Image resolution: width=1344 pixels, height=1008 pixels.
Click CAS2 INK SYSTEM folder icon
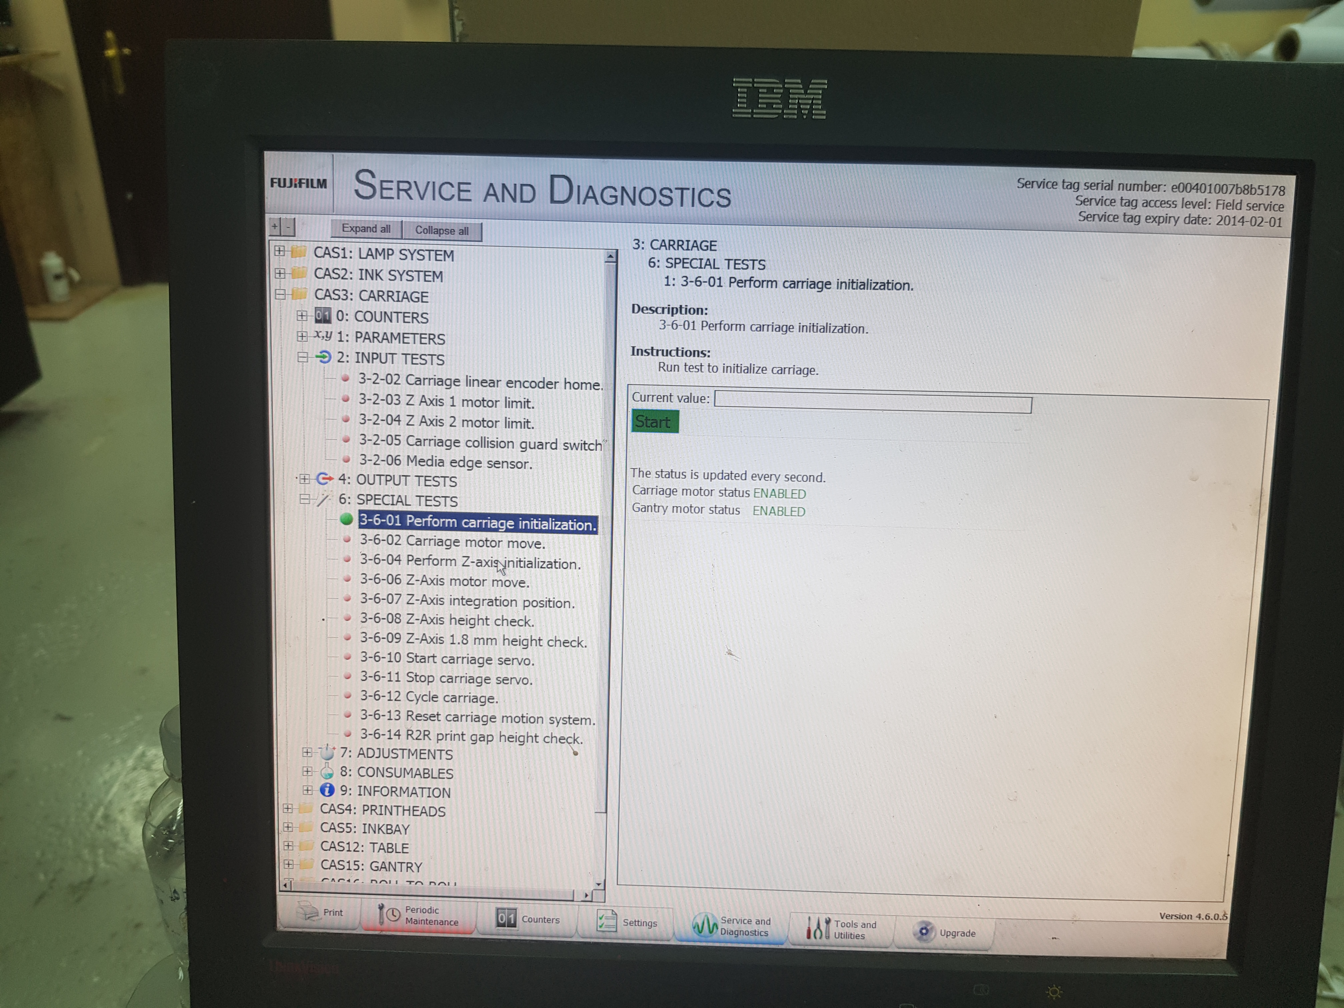(299, 273)
